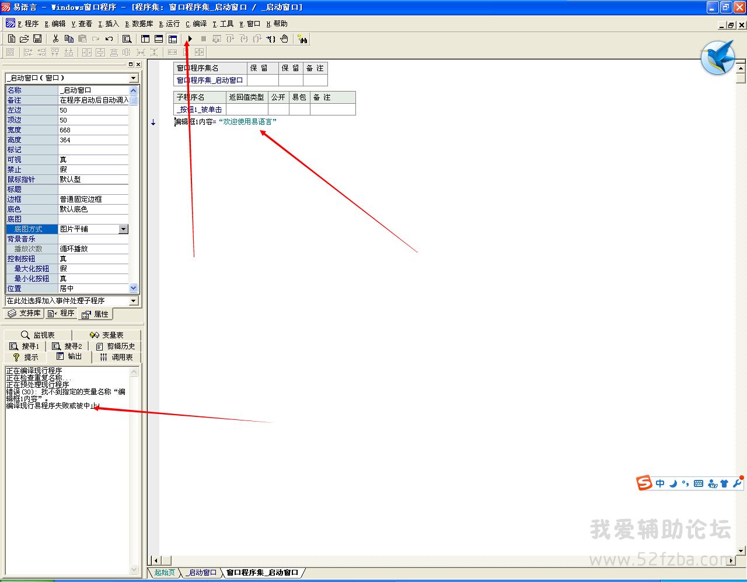Screen dimensions: 747x582
Task: Click the New file toolbar icon
Action: (11, 38)
